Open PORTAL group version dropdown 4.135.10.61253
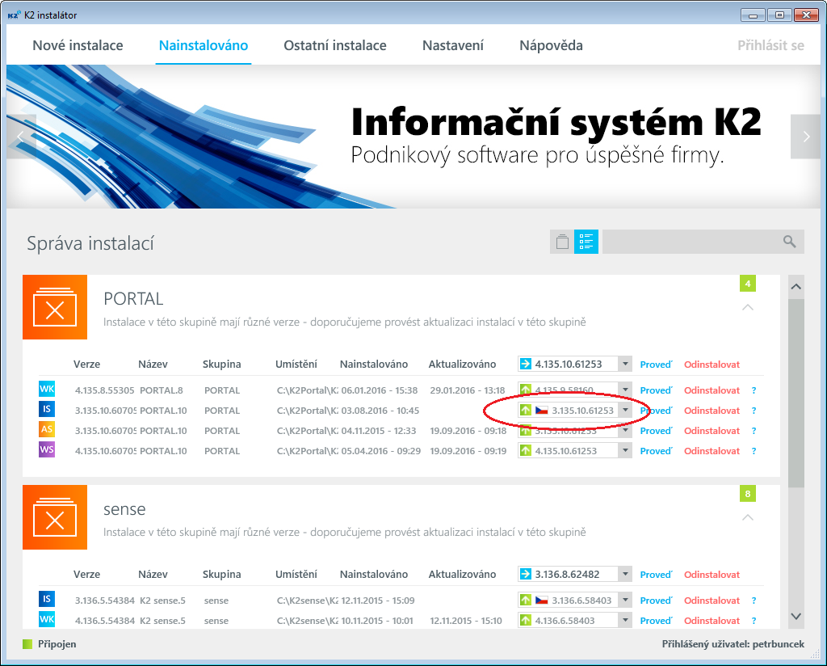The image size is (827, 666). click(625, 364)
